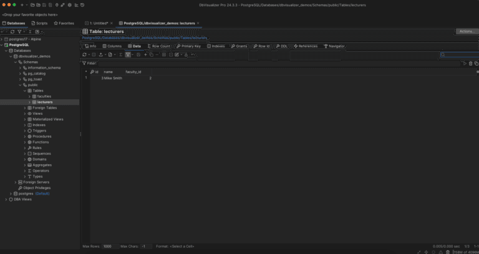Select the Mike Smith name cell
This screenshot has width=479, height=254.
coord(113,78)
